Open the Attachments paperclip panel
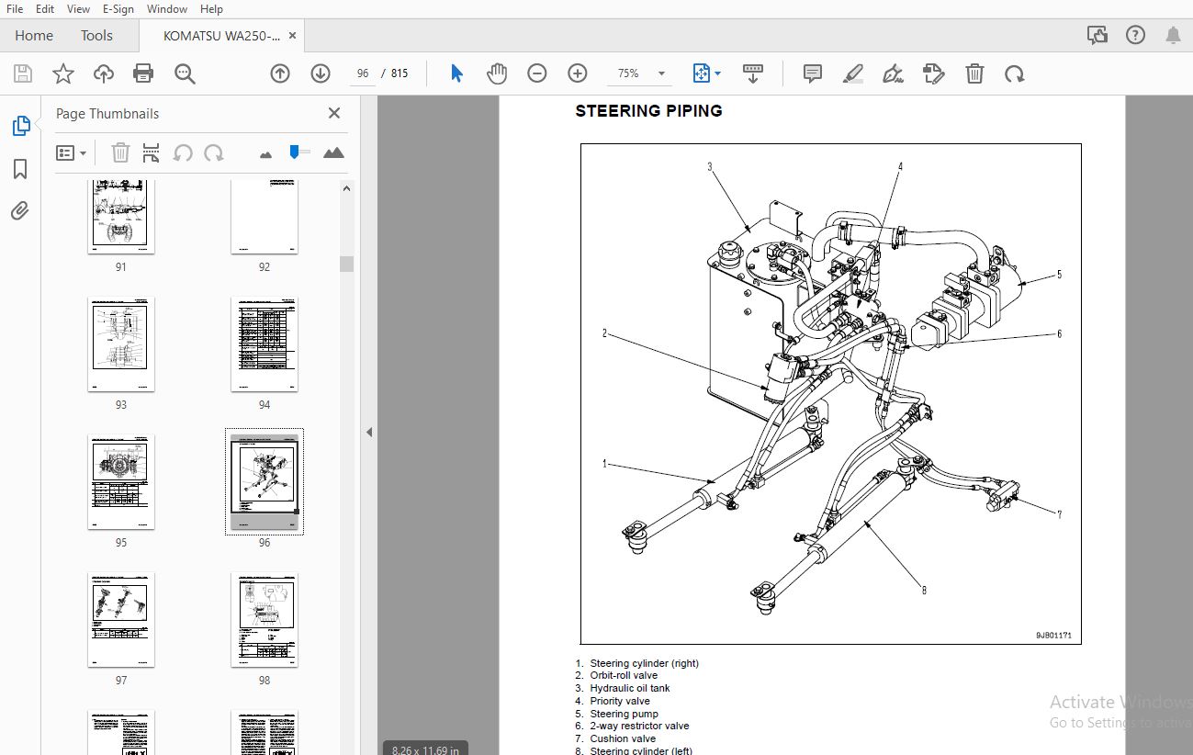 20,211
